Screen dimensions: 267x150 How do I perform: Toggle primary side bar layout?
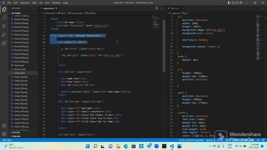(x=229, y=2)
